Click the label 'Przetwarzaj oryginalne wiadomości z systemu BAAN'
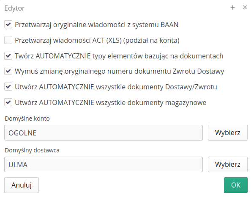This screenshot has height=207, width=251. [x=96, y=25]
